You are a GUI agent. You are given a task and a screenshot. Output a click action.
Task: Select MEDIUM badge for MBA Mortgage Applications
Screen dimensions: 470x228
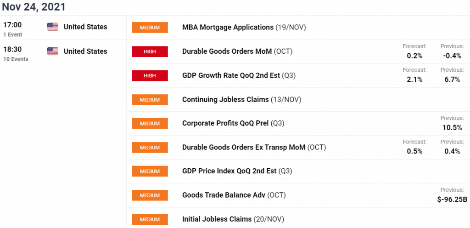point(150,28)
